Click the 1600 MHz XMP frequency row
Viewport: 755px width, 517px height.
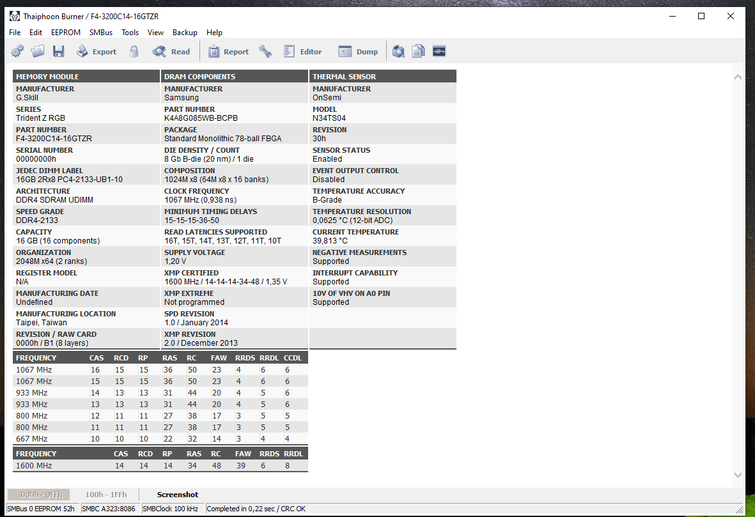point(160,465)
